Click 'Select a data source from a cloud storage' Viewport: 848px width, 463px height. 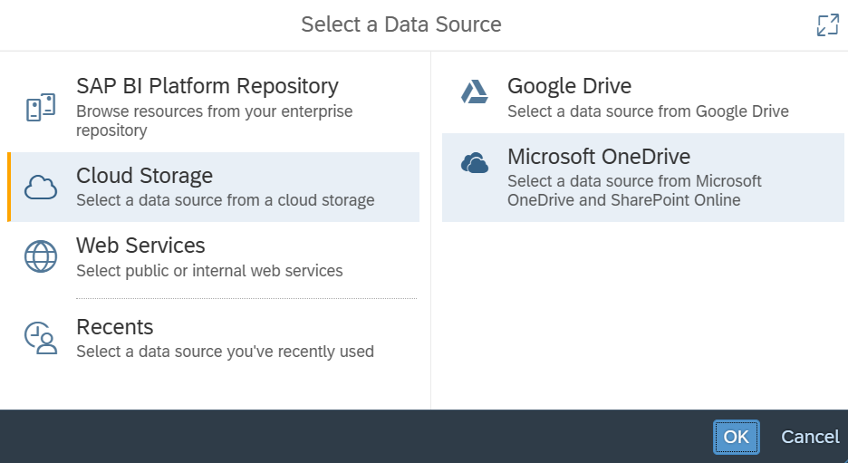[225, 200]
